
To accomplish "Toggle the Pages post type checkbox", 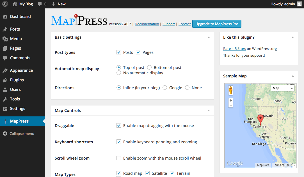I will point(138,52).
